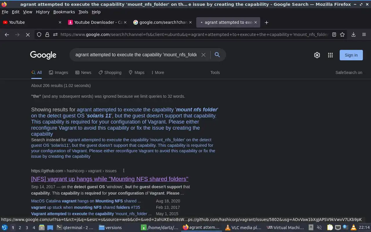Stop loading the page
Screen dimensions: 371x232
[28, 35]
